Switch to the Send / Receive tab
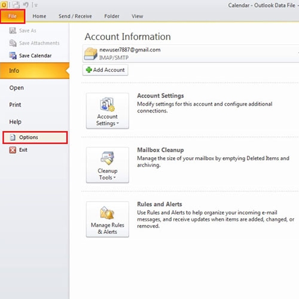Screen dimensions: 299x299 coord(75,16)
